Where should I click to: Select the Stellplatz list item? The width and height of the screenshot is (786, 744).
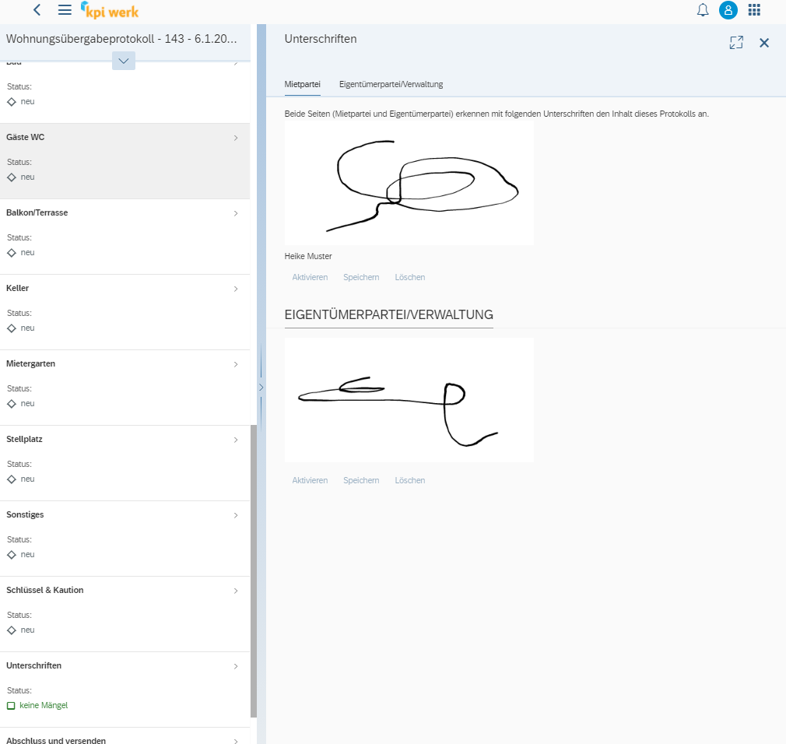pyautogui.click(x=125, y=463)
